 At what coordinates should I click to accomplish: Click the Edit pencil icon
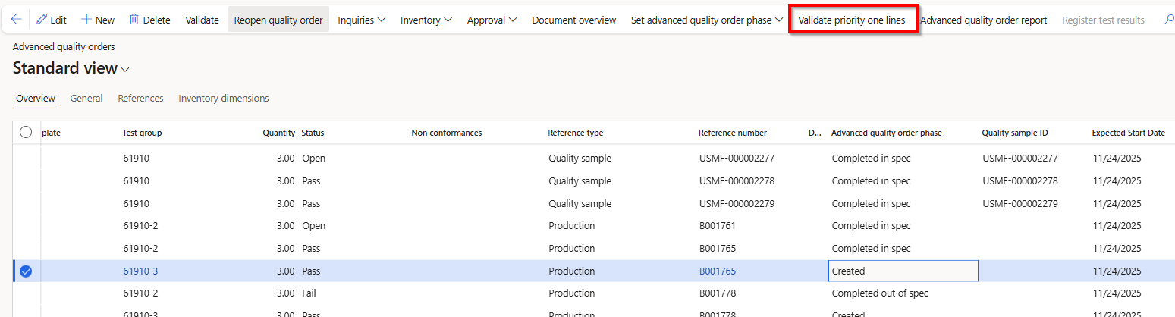pyautogui.click(x=42, y=20)
